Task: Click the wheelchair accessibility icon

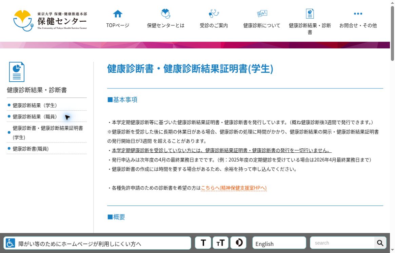Action: click(10, 243)
